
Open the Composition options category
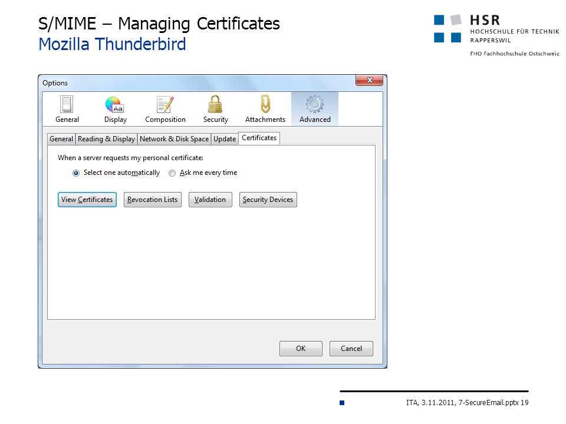[165, 110]
